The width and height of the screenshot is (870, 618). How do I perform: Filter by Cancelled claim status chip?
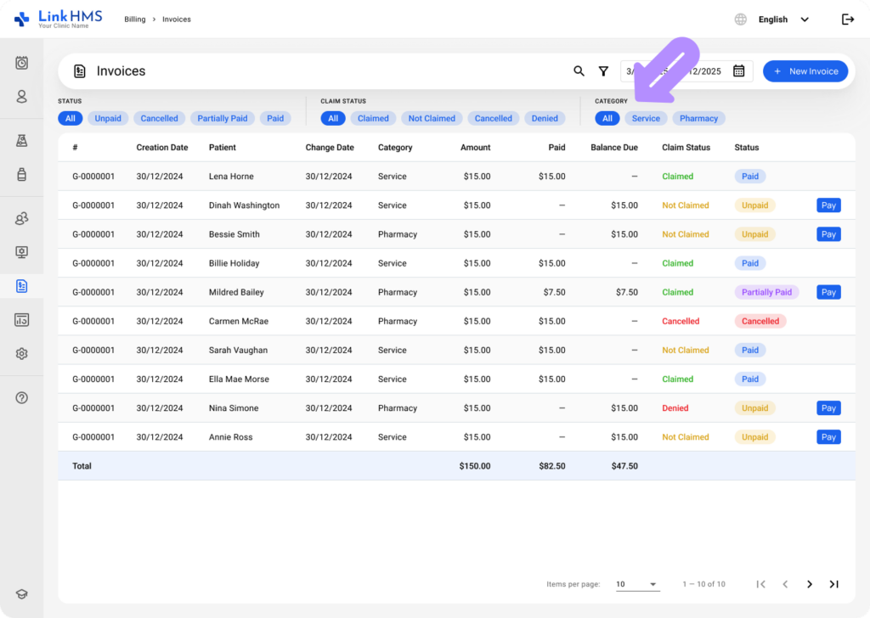point(494,118)
